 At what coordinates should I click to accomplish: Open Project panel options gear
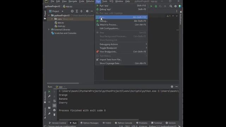pyautogui.click(x=87, y=11)
